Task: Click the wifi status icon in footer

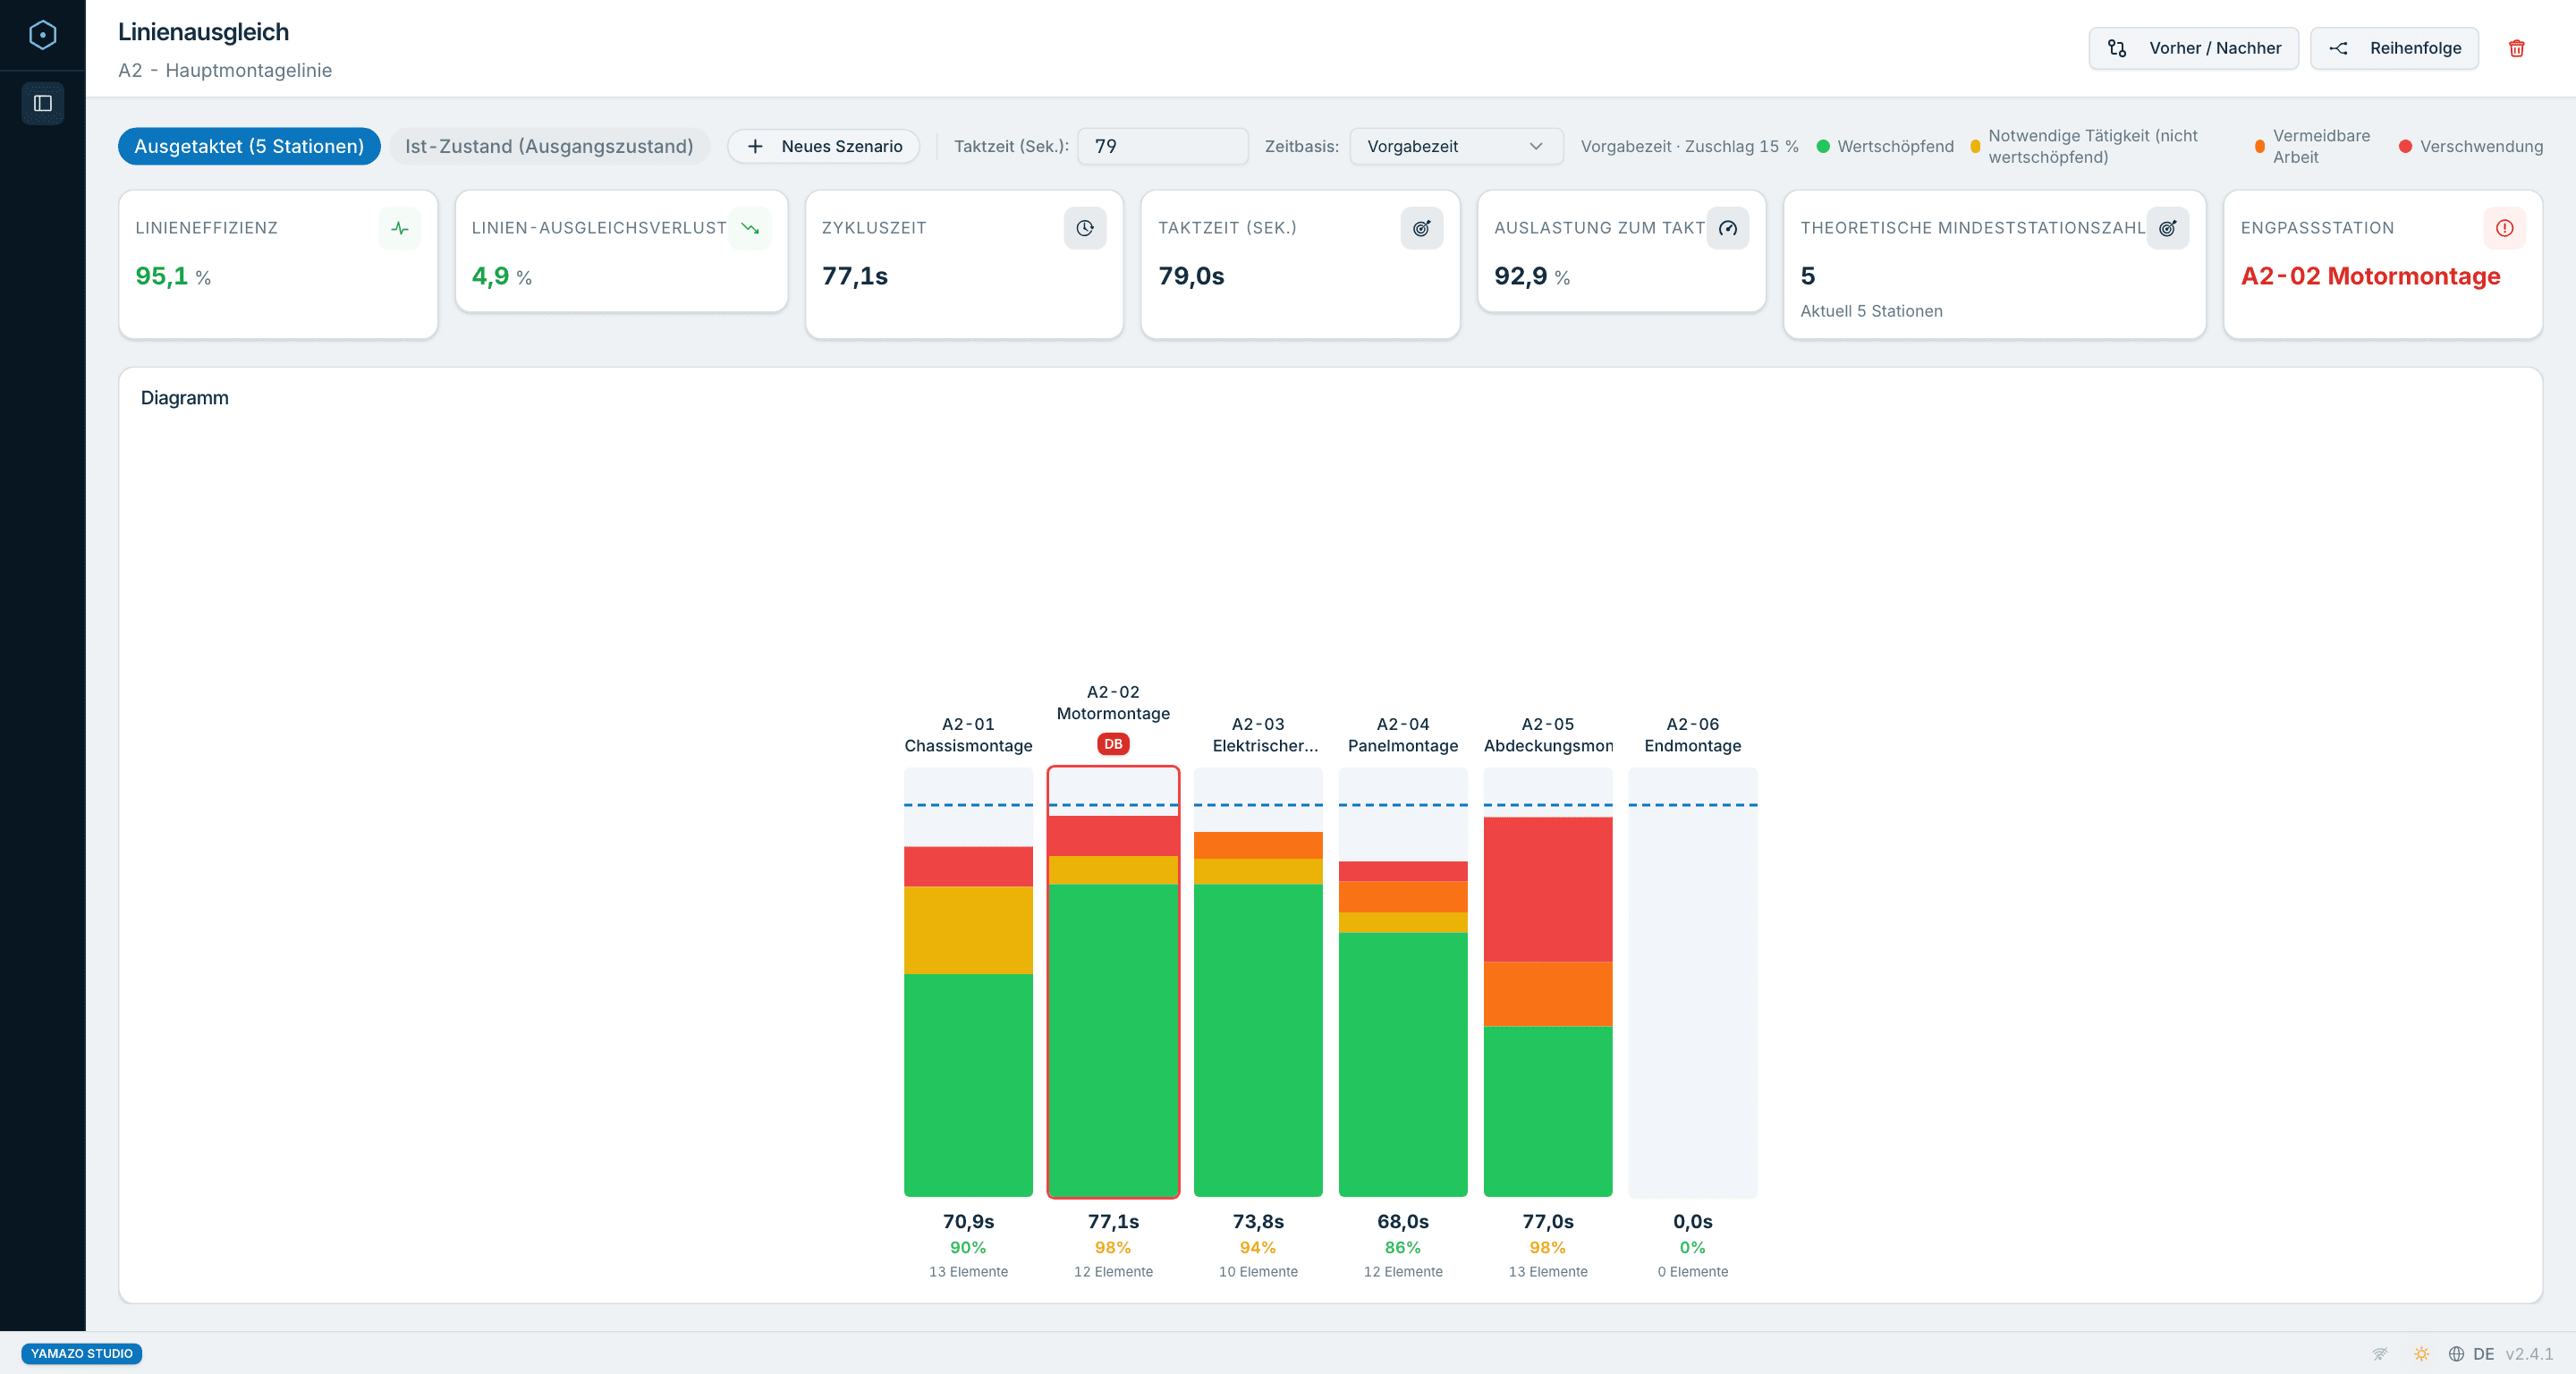Action: pyautogui.click(x=2380, y=1353)
